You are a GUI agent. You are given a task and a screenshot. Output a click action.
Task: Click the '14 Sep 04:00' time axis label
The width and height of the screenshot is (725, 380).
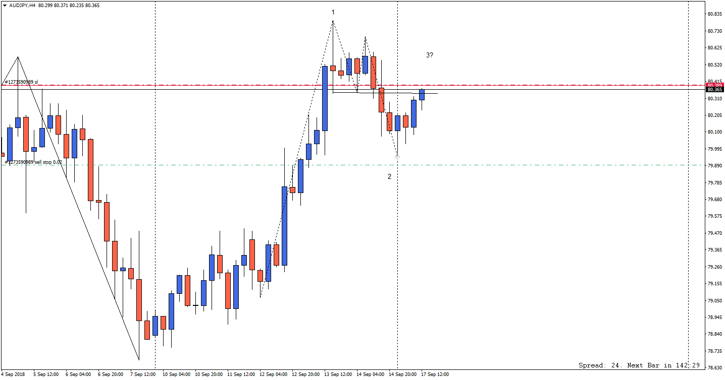tap(371, 374)
